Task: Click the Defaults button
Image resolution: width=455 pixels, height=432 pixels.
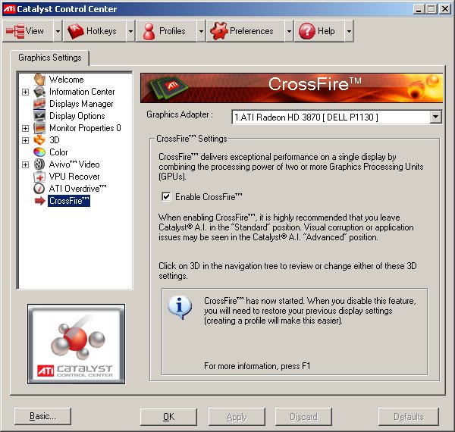Action: point(409,417)
